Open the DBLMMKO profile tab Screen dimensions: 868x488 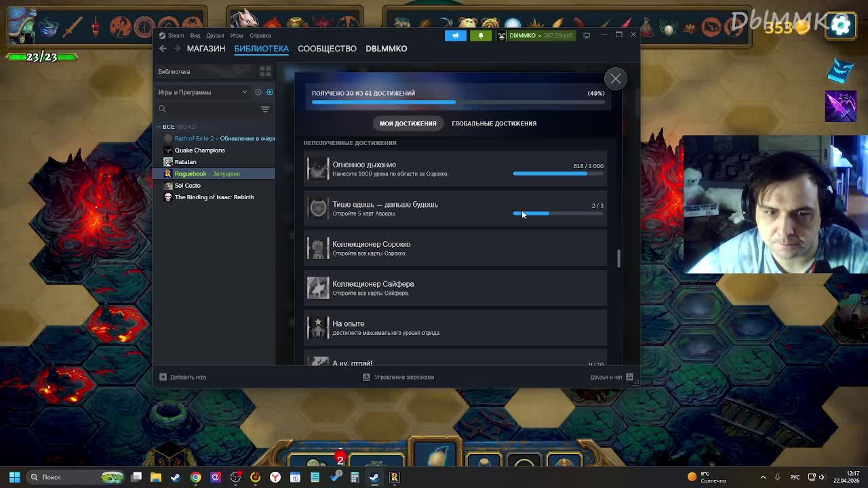[x=387, y=48]
